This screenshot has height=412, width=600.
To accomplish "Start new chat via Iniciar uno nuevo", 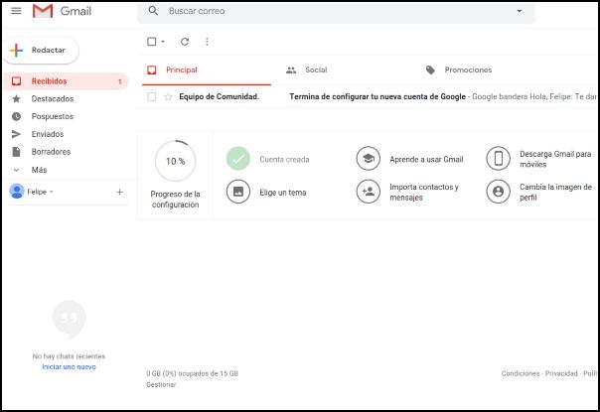I will pyautogui.click(x=69, y=367).
